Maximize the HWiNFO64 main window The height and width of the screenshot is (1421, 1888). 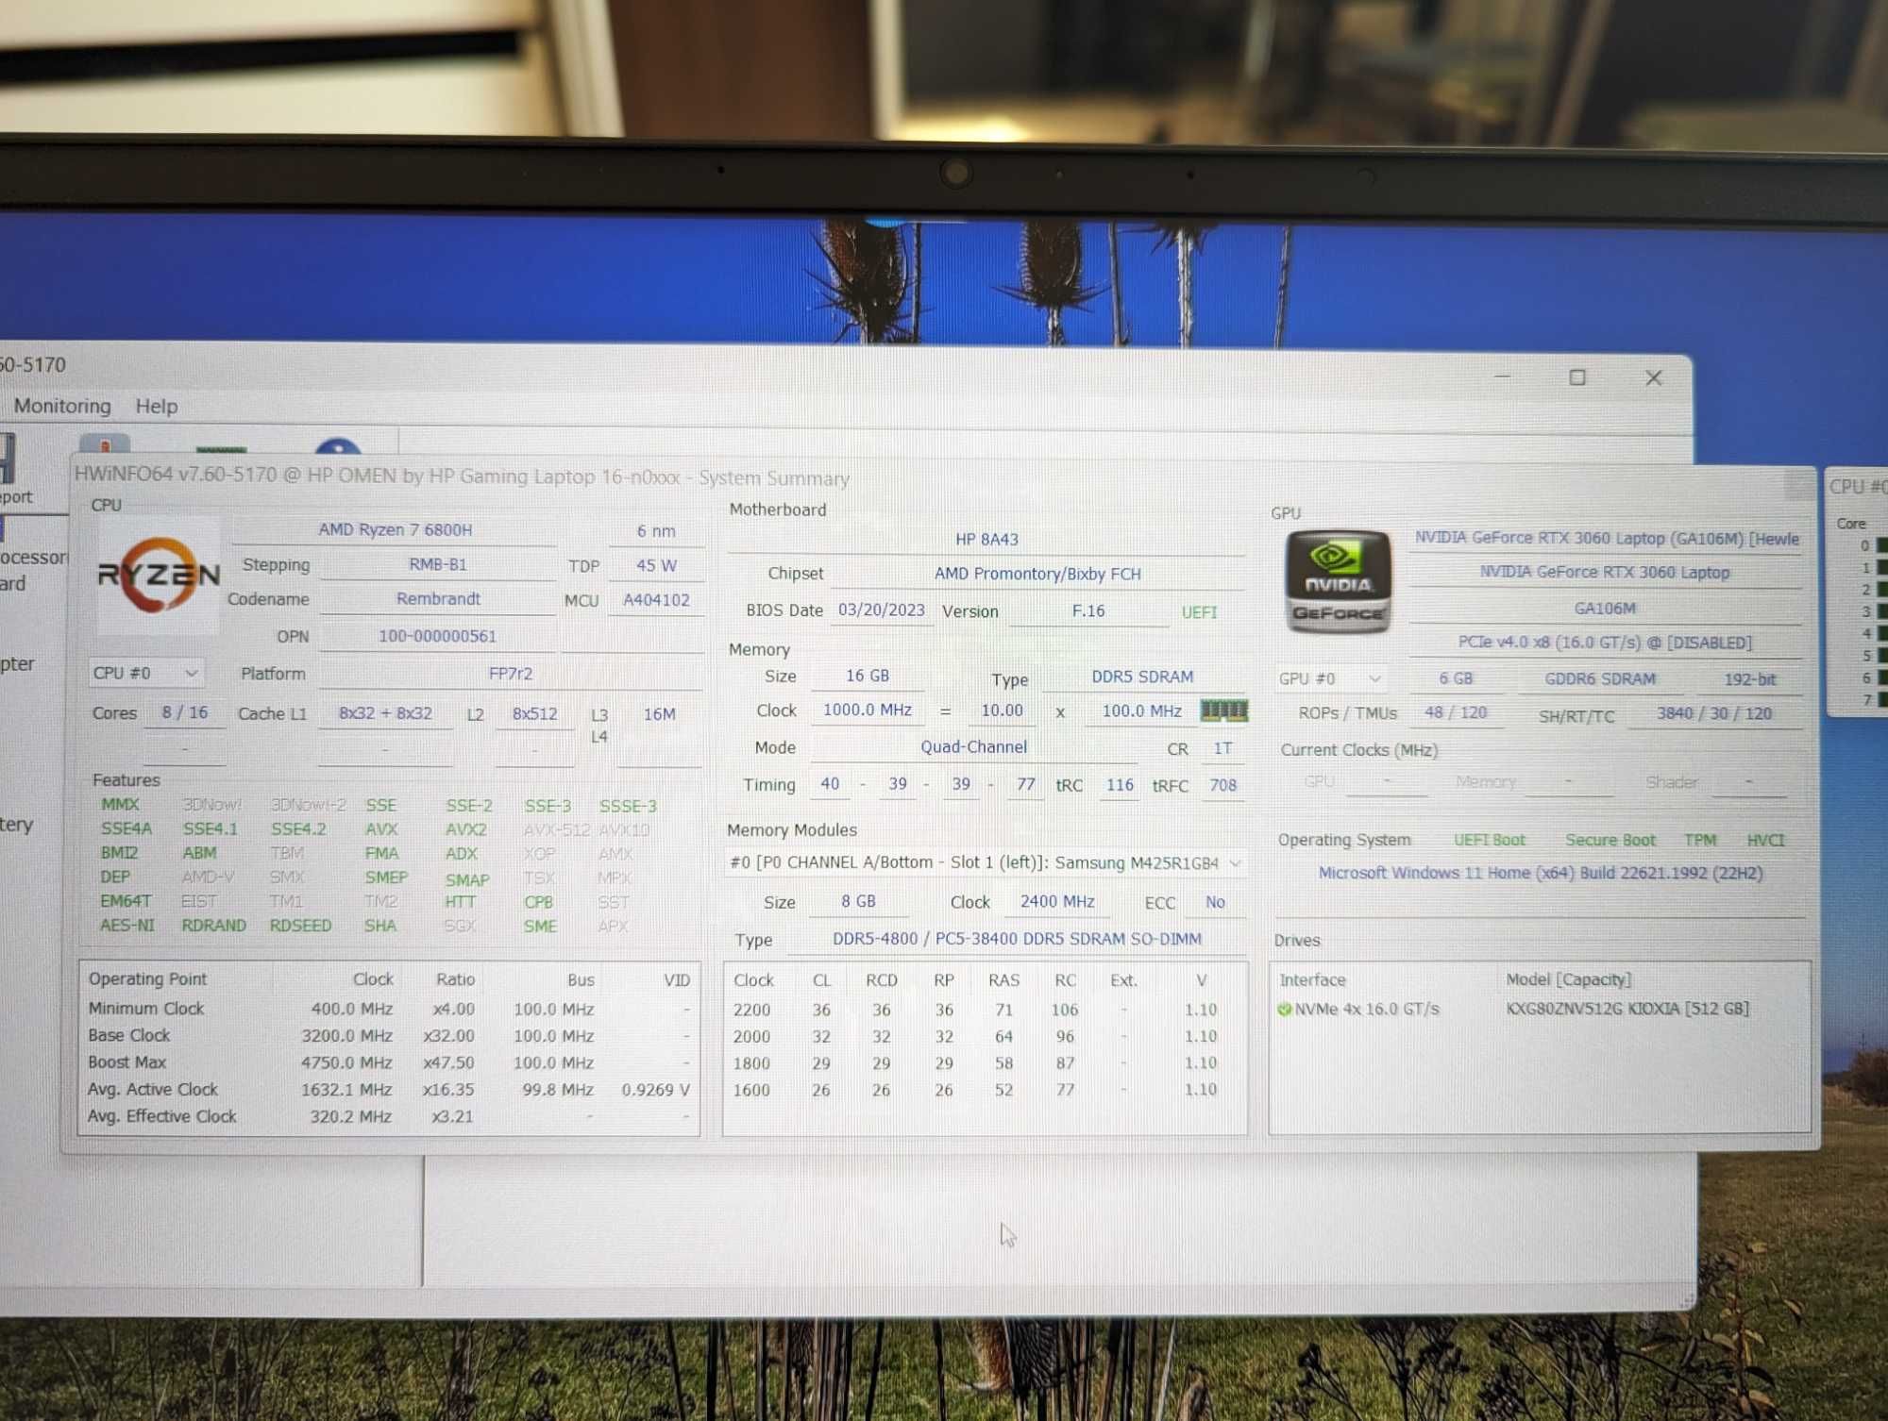point(1577,377)
